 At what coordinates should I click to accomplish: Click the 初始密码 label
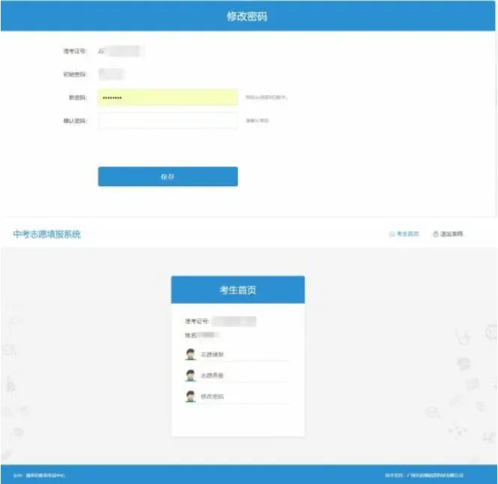[x=75, y=74]
